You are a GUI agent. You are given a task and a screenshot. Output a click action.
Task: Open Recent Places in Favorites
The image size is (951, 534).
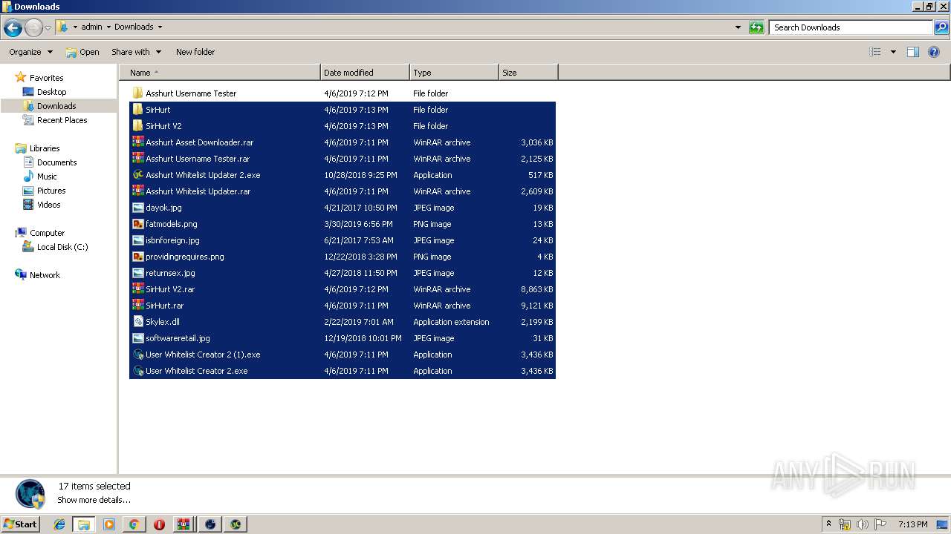coord(62,120)
